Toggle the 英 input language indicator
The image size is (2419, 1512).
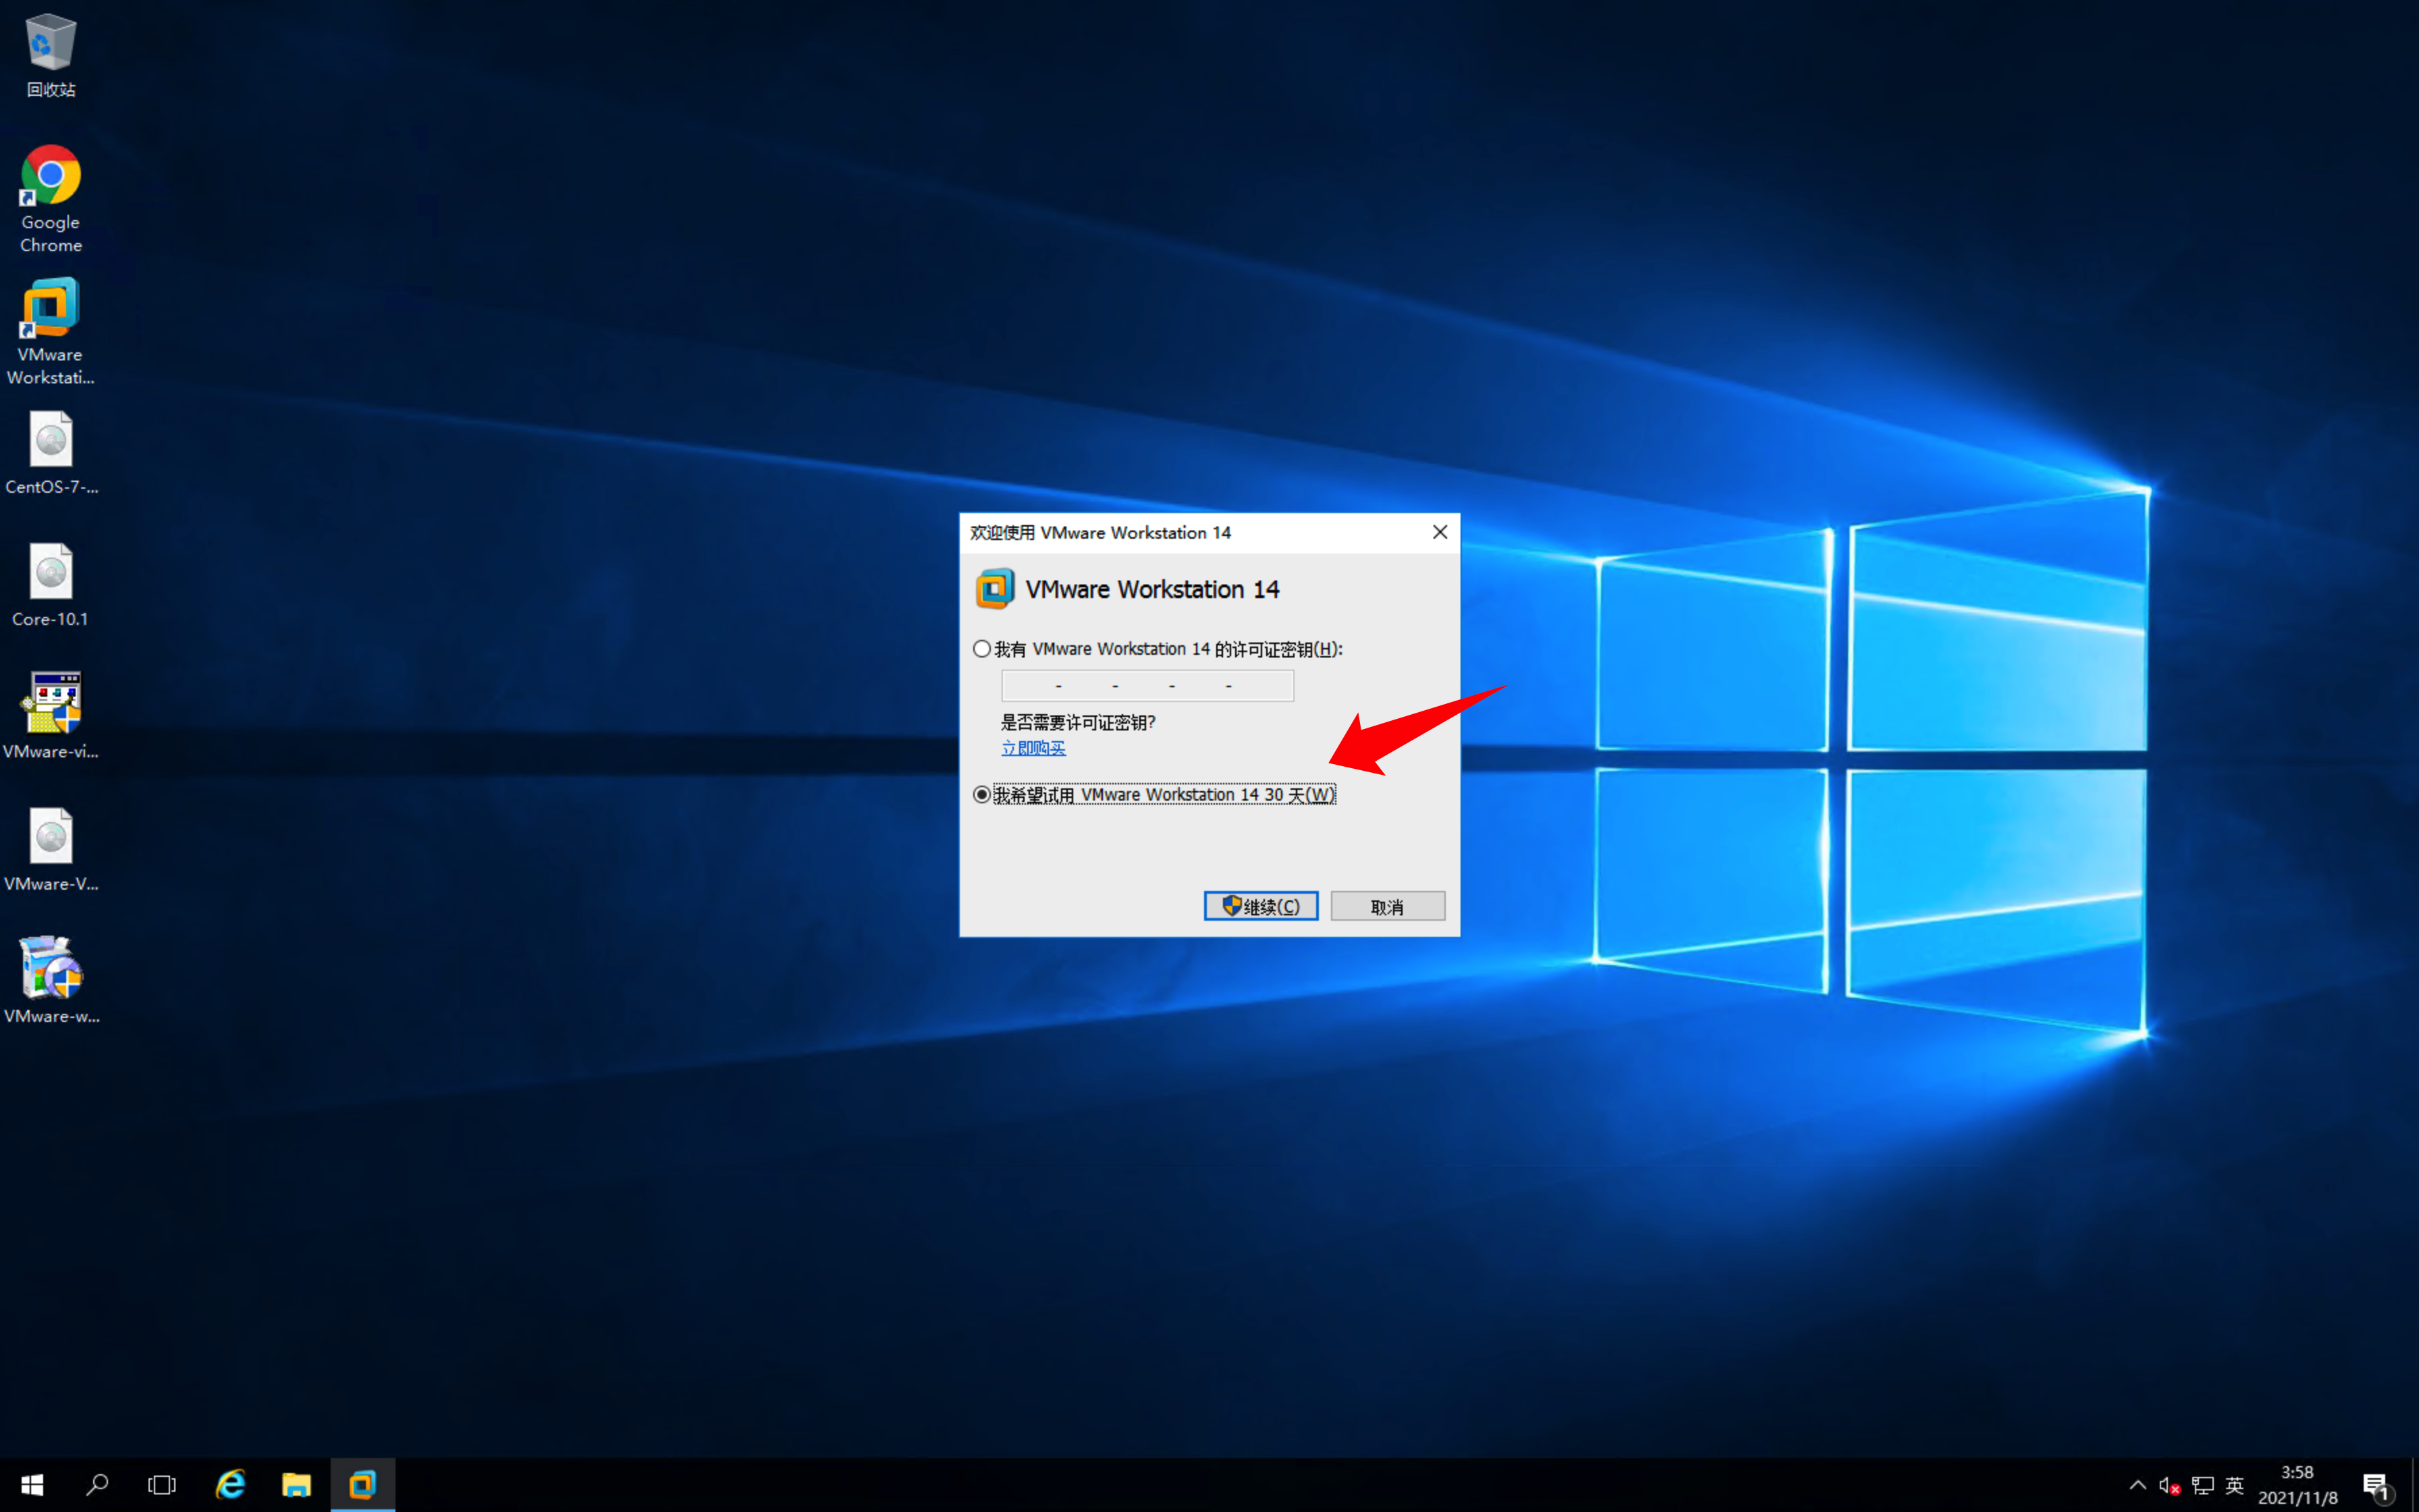click(2235, 1485)
